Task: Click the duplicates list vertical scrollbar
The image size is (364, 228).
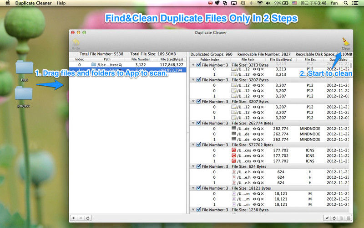Action: [x=351, y=66]
